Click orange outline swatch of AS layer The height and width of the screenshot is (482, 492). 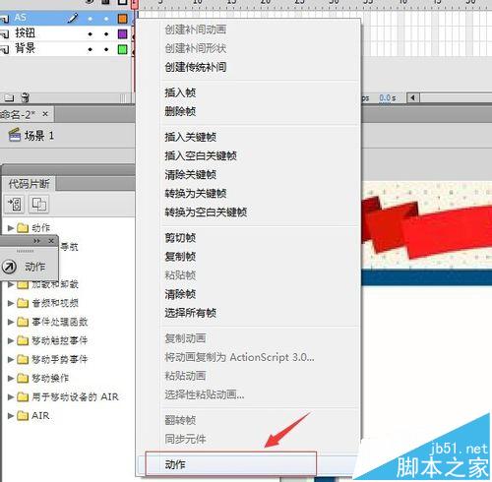122,19
